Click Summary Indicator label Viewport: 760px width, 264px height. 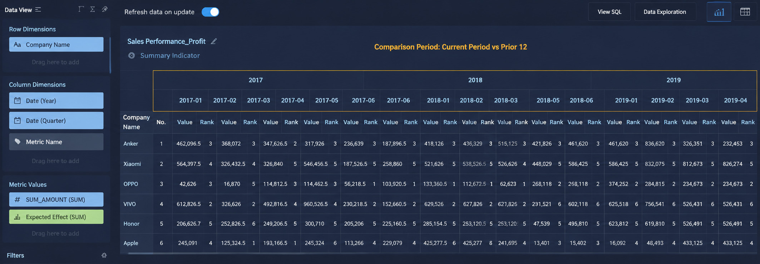tap(170, 56)
